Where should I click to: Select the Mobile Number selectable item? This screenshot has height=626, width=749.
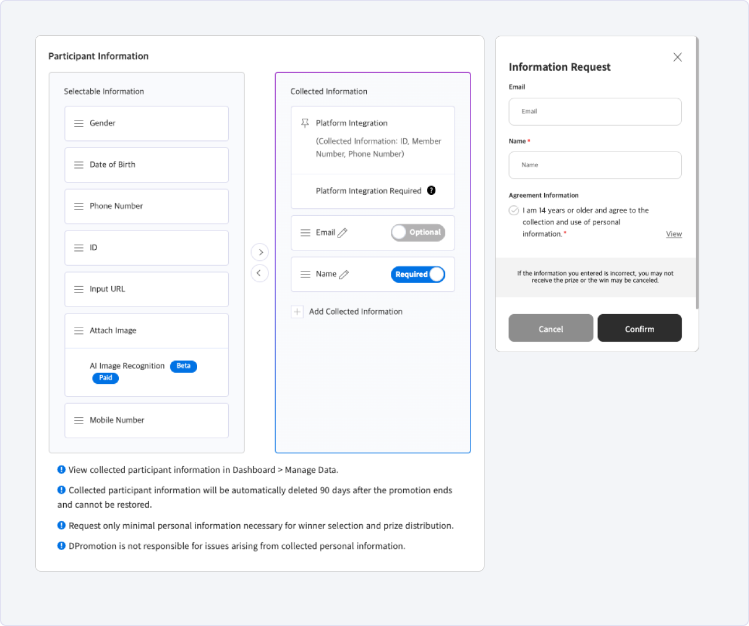[146, 421]
